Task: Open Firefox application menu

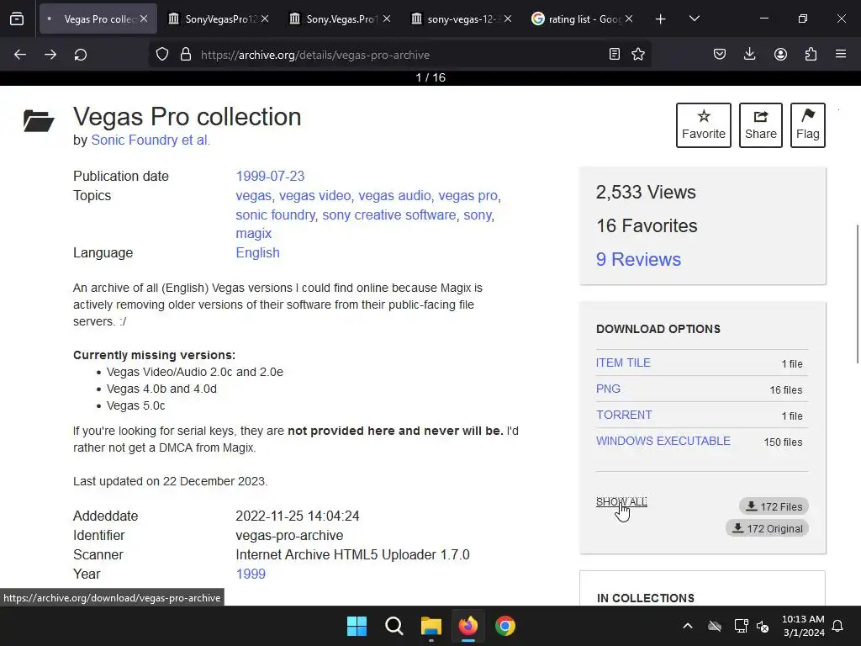Action: tap(841, 54)
